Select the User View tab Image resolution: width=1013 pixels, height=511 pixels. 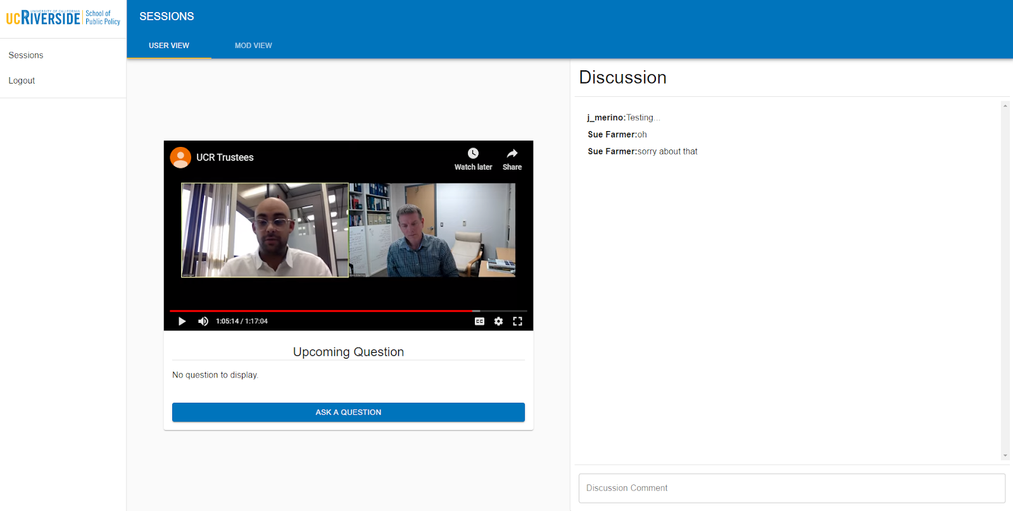click(x=169, y=46)
